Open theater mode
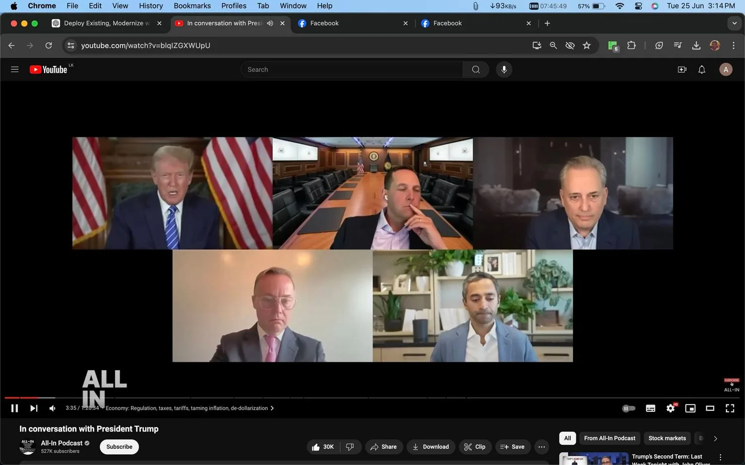 pos(710,408)
